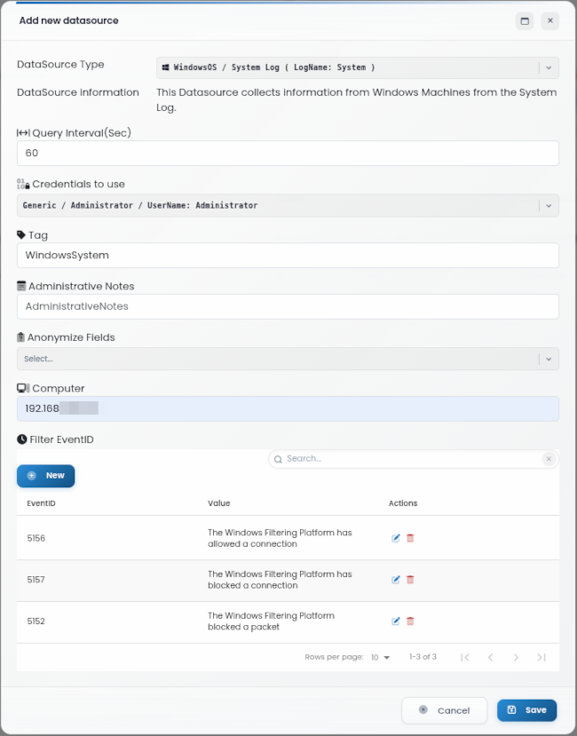Select the 5152 EventID cell
Image resolution: width=577 pixels, height=736 pixels.
pos(36,621)
